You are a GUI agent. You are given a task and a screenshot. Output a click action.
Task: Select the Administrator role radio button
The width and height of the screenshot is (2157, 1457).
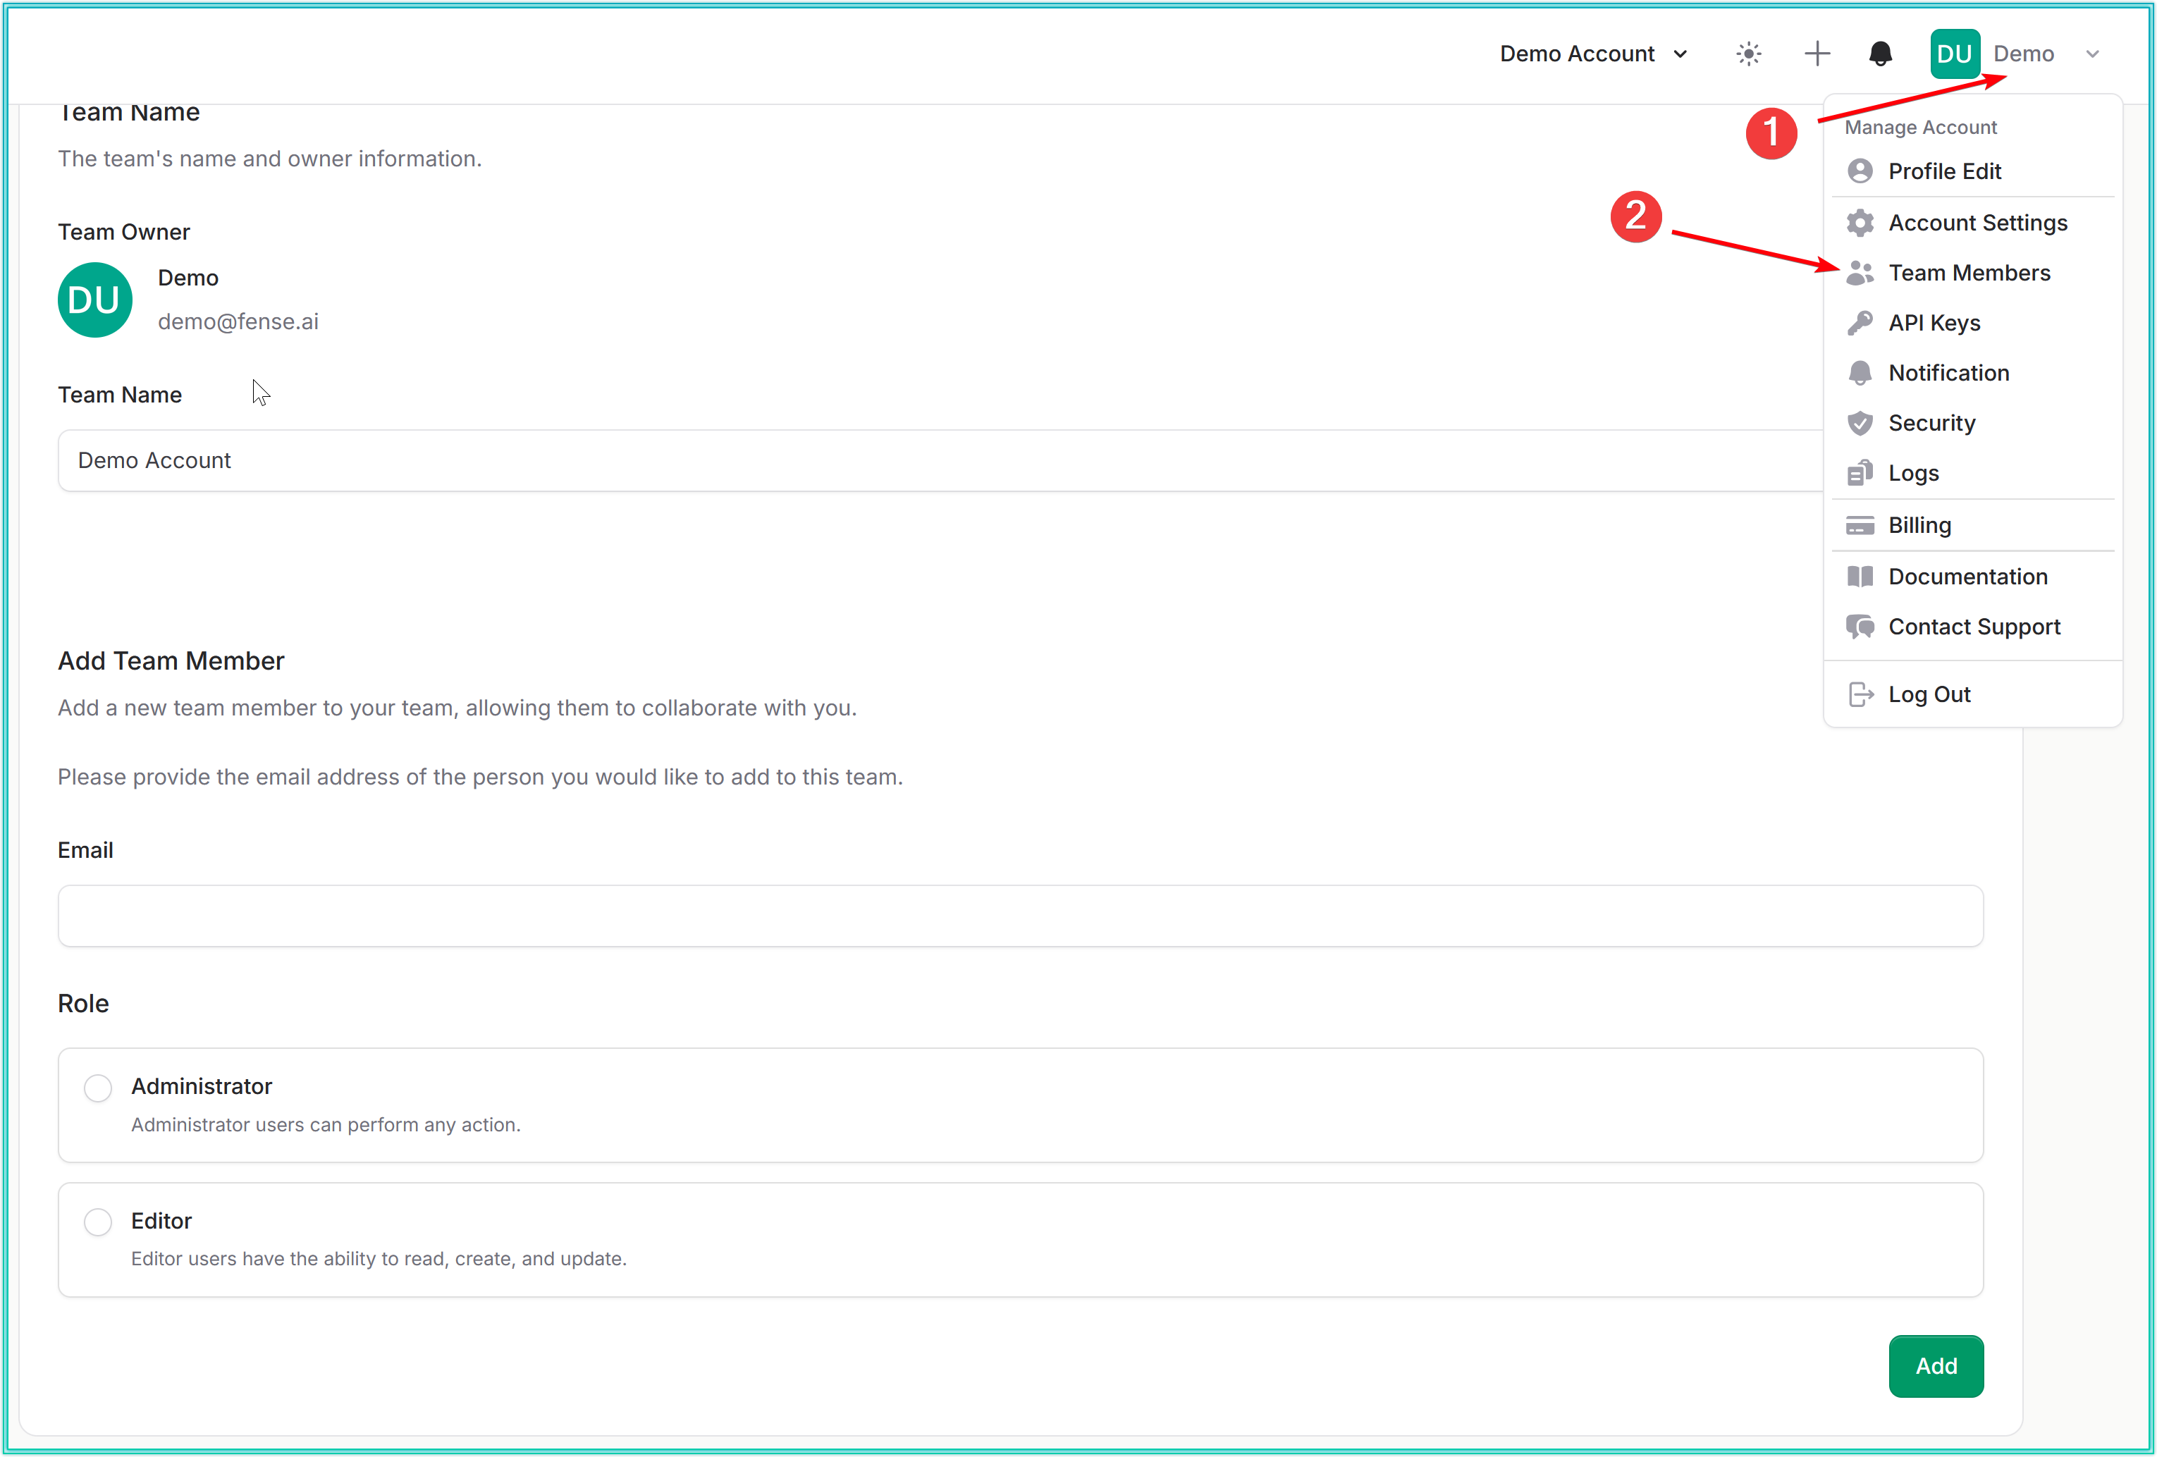(x=97, y=1088)
